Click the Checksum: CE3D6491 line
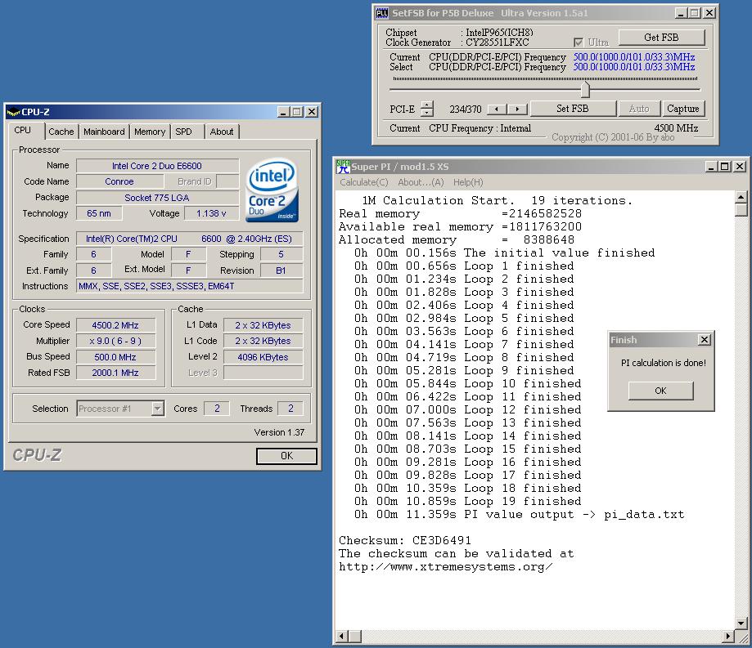 405,541
